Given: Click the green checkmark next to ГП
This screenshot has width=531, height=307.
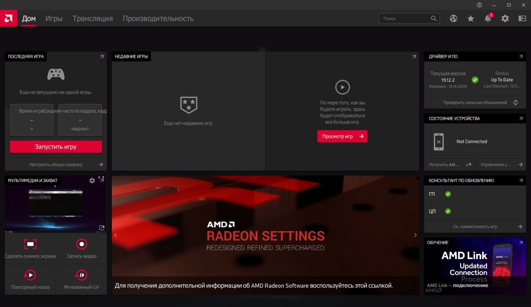Looking at the screenshot, I should click(448, 194).
